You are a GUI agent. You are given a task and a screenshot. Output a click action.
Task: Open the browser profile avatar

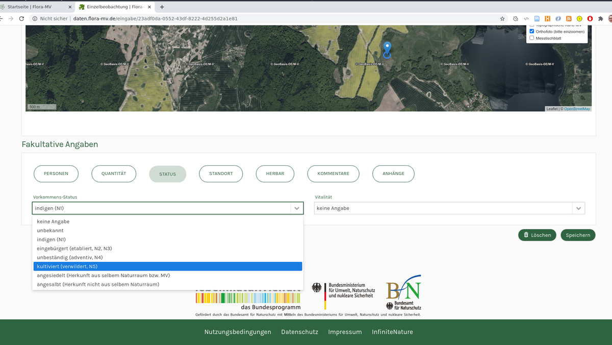[x=610, y=18]
